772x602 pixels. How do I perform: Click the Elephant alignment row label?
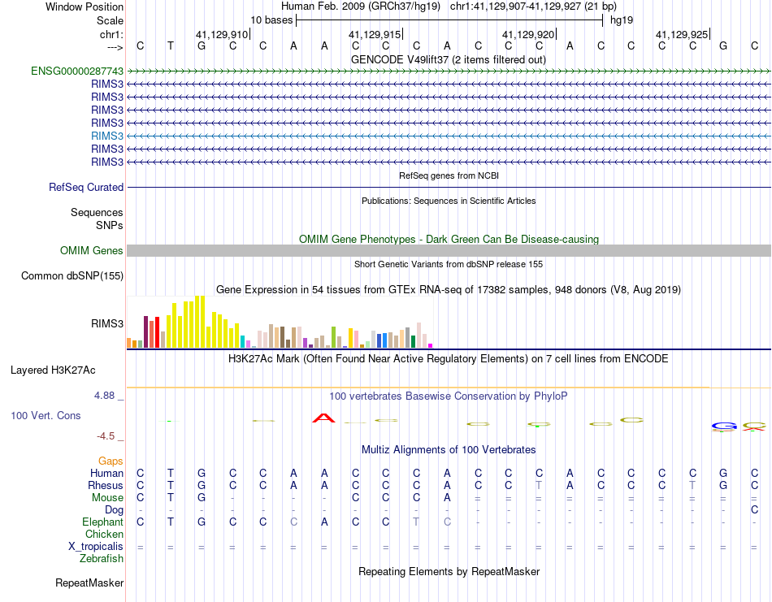pos(102,522)
